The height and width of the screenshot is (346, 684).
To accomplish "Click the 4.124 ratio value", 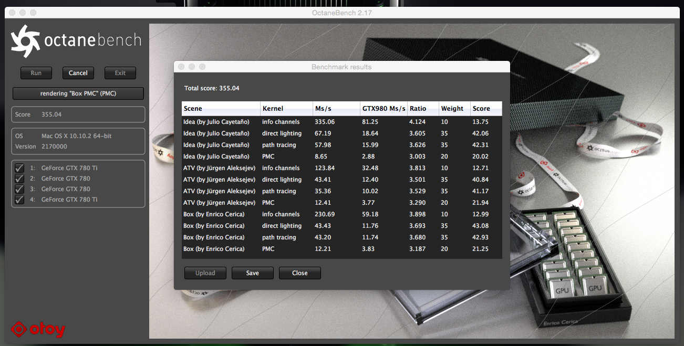I will (418, 122).
